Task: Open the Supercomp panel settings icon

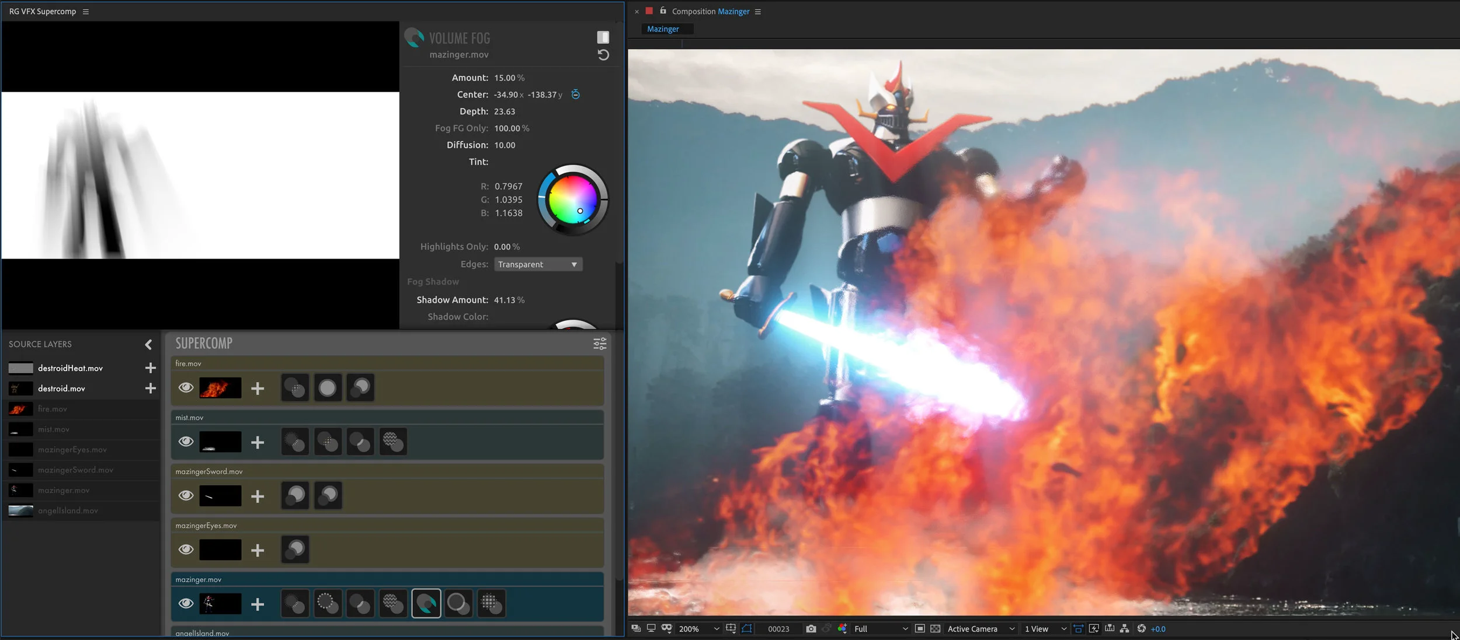Action: (600, 344)
